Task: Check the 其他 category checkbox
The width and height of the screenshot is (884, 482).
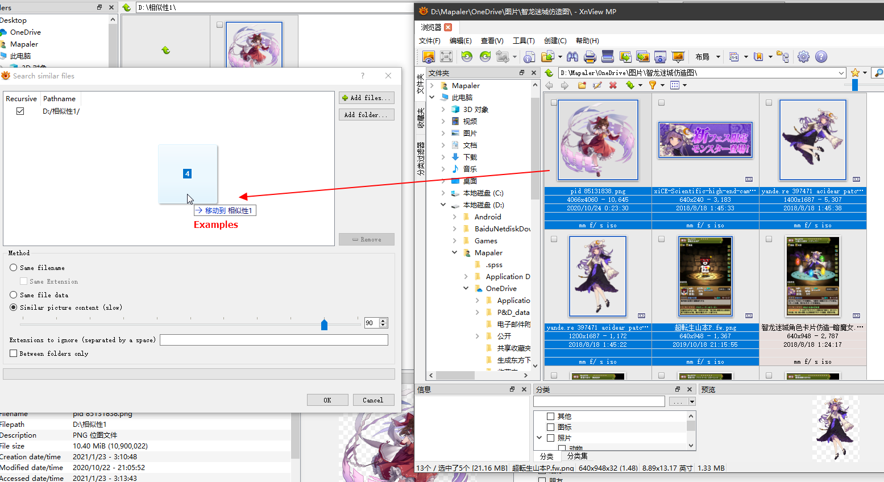Action: 550,416
